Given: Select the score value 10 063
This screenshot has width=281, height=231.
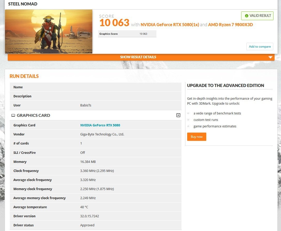Looking at the screenshot, I should tap(114, 23).
